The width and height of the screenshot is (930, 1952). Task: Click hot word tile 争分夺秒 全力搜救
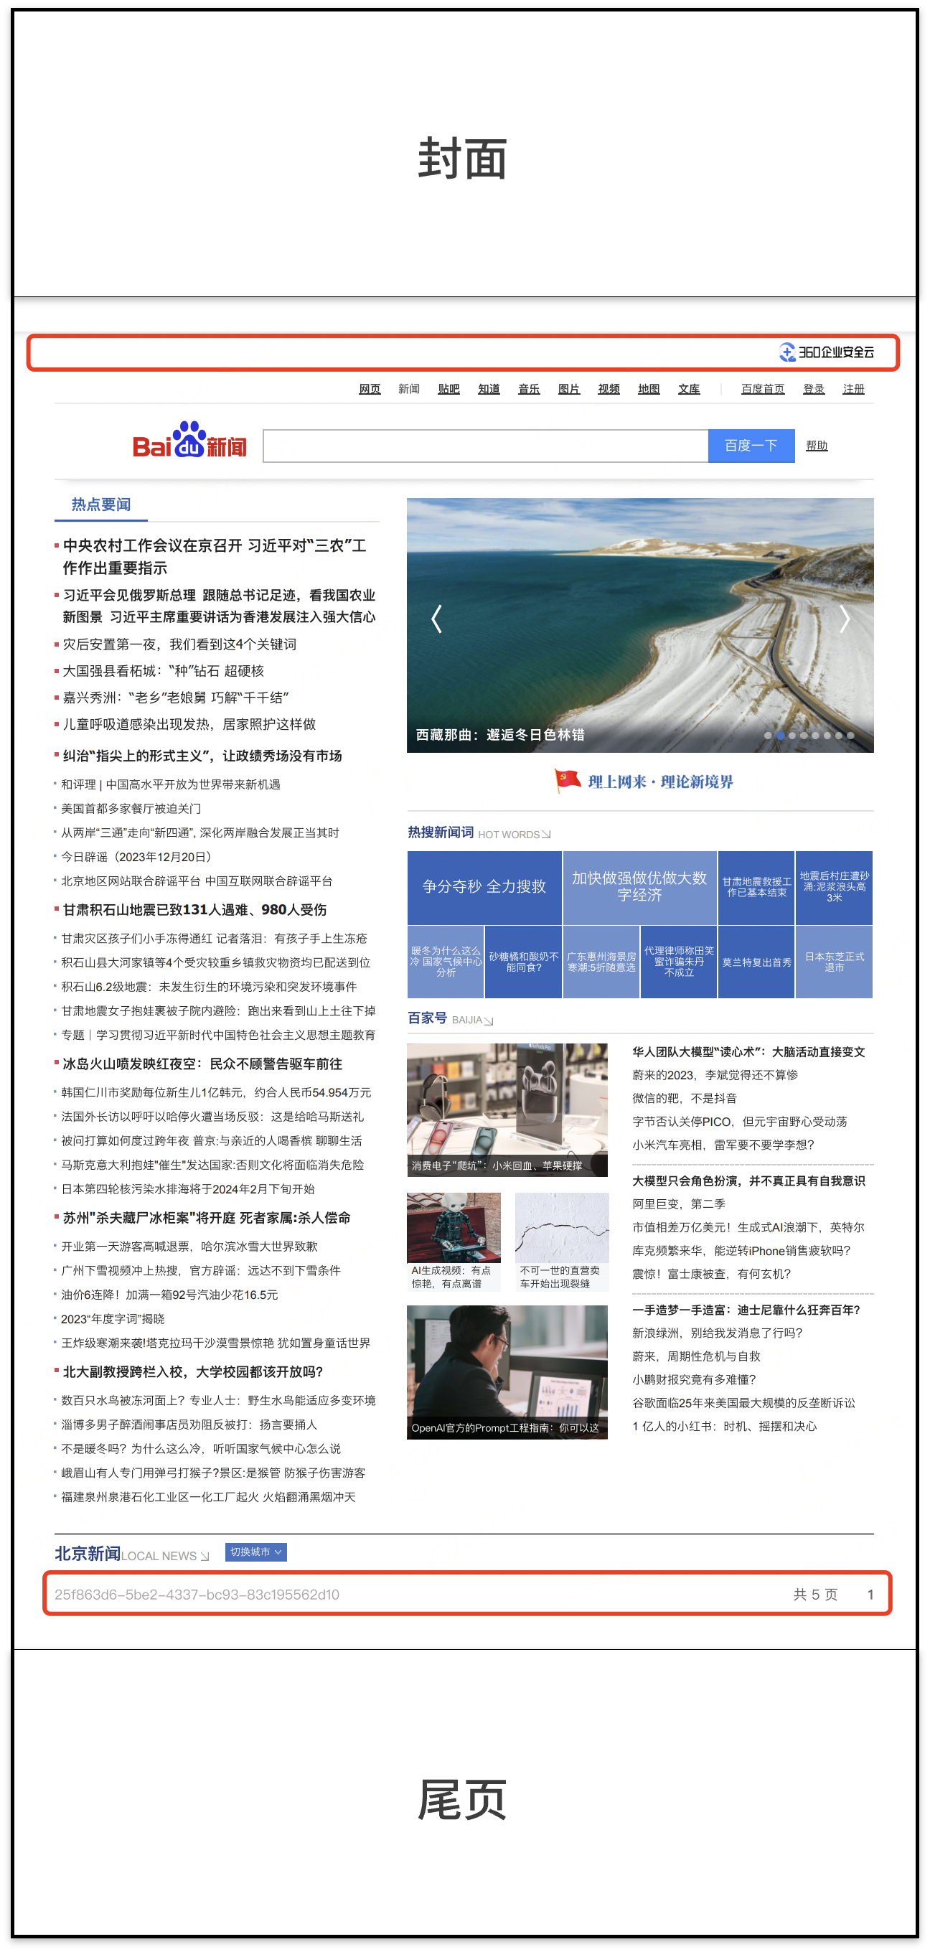click(484, 886)
